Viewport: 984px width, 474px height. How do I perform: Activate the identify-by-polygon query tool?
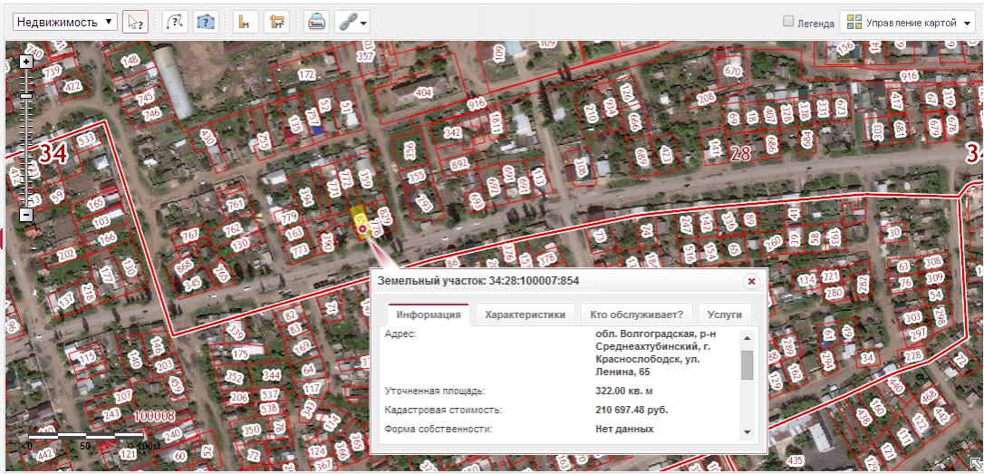(x=206, y=21)
